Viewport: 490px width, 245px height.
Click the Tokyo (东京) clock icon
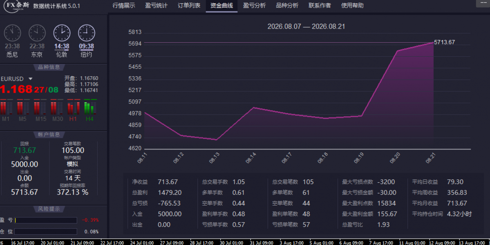[x=37, y=33]
